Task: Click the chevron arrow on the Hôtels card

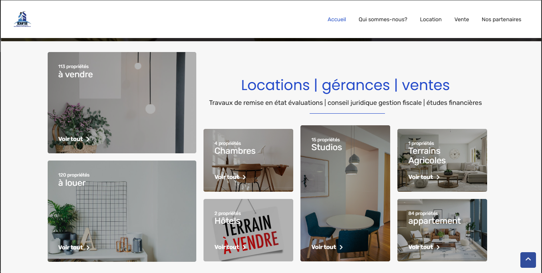Action: point(244,247)
